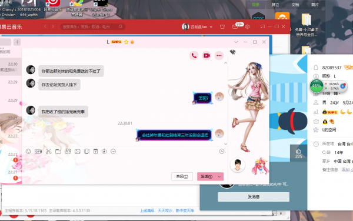Image resolution: width=353 pixels, height=221 pixels.
Task: Open the send file folder icon
Action: (x=58, y=152)
